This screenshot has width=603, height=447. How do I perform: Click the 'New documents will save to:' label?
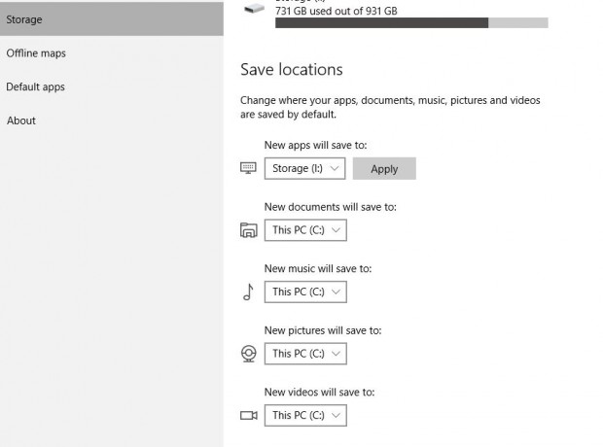(x=330, y=207)
